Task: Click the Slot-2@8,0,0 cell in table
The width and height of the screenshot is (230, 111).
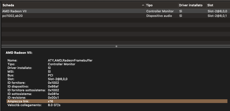Action: (x=217, y=11)
